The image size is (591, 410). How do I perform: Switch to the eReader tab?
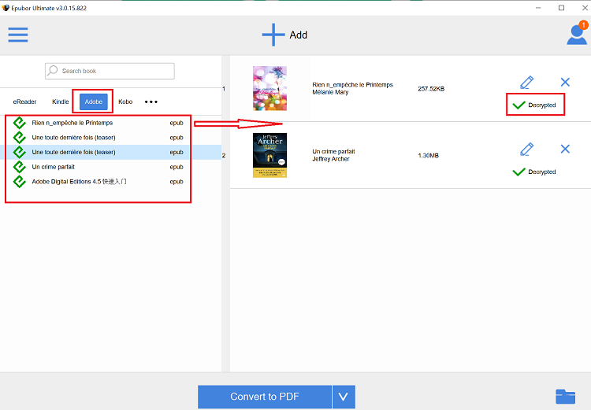point(24,102)
